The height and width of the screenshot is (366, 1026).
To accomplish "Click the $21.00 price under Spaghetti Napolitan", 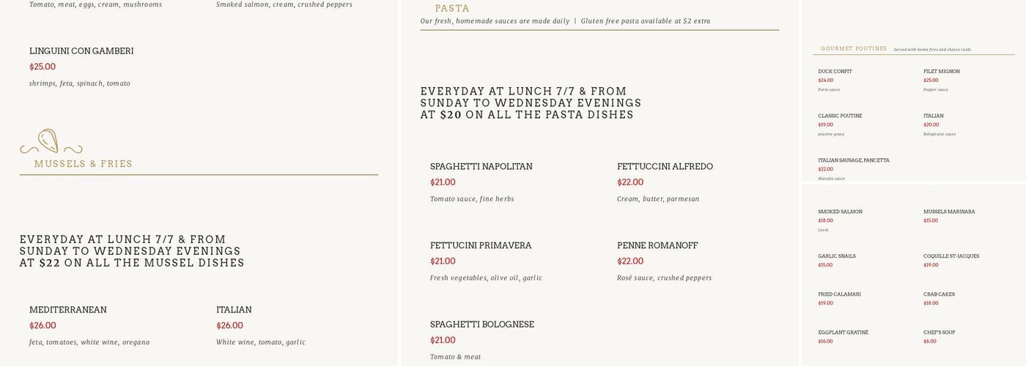I will tap(443, 183).
